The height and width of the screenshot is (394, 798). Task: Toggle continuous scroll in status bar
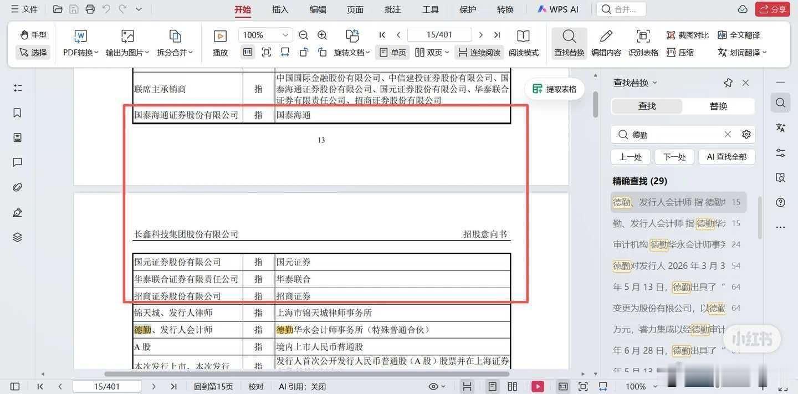pyautogui.click(x=467, y=386)
